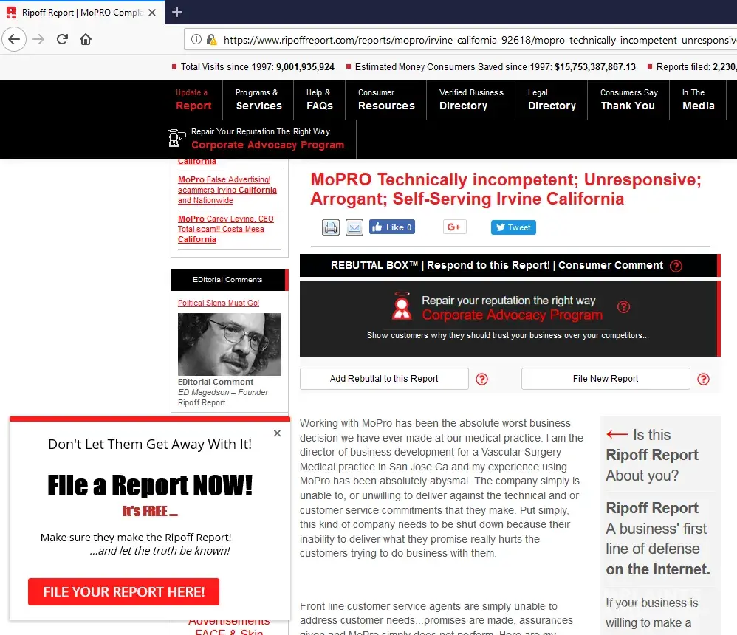Click the browser address bar URL
737x635 pixels.
[x=473, y=40]
